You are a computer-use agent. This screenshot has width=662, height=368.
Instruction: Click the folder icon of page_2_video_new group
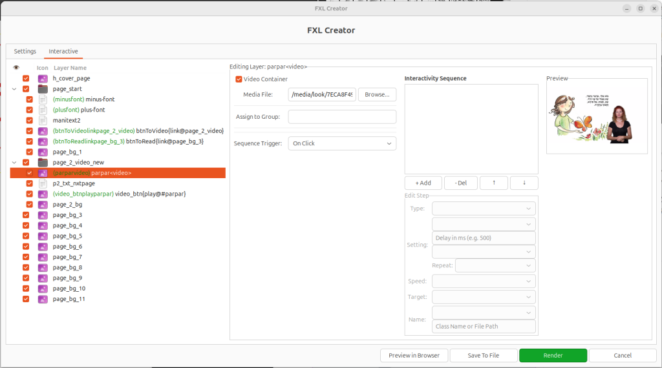click(x=43, y=163)
